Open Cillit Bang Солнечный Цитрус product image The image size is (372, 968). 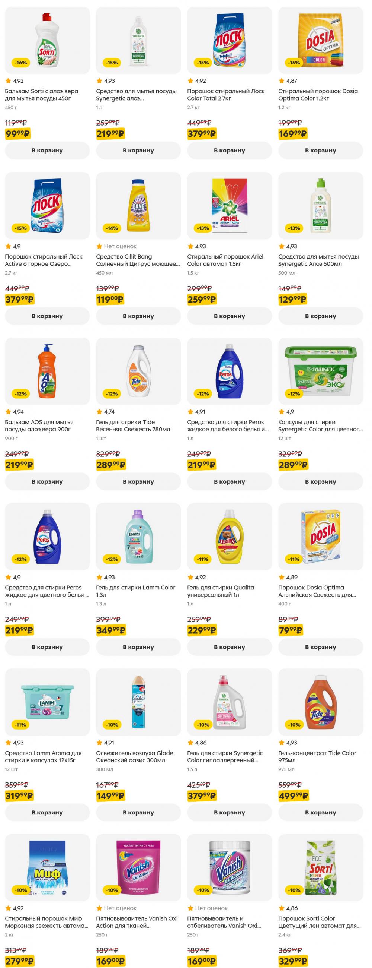pyautogui.click(x=138, y=206)
